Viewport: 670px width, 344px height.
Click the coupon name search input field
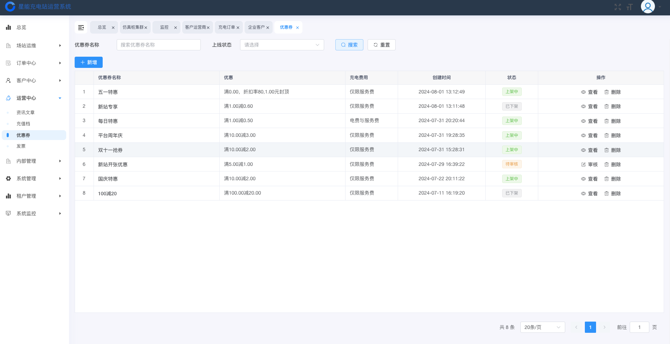158,45
